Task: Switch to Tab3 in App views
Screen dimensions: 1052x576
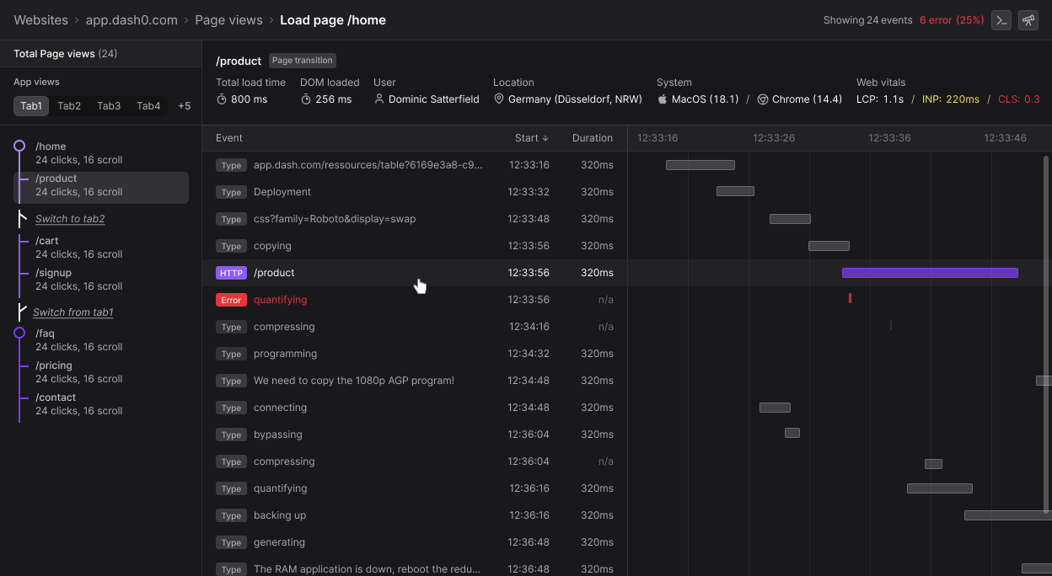Action: tap(109, 106)
